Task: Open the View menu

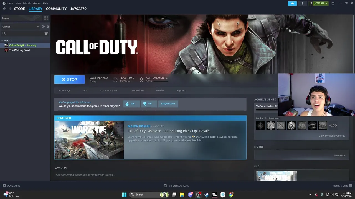Action: [x=18, y=3]
